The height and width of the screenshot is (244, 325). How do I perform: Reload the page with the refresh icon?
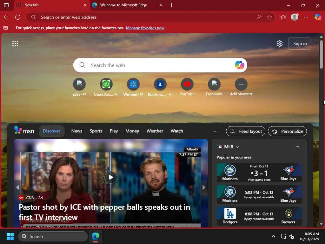click(x=18, y=17)
